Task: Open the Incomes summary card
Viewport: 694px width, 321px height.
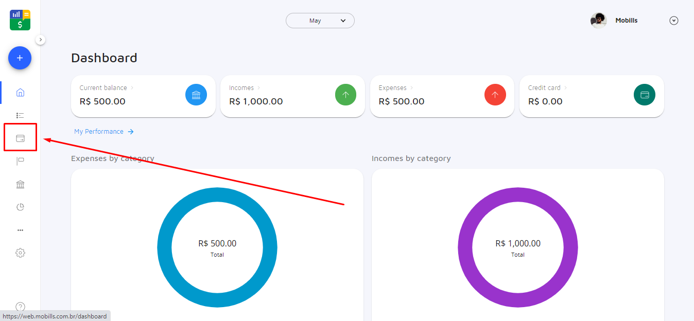Action: (292, 96)
